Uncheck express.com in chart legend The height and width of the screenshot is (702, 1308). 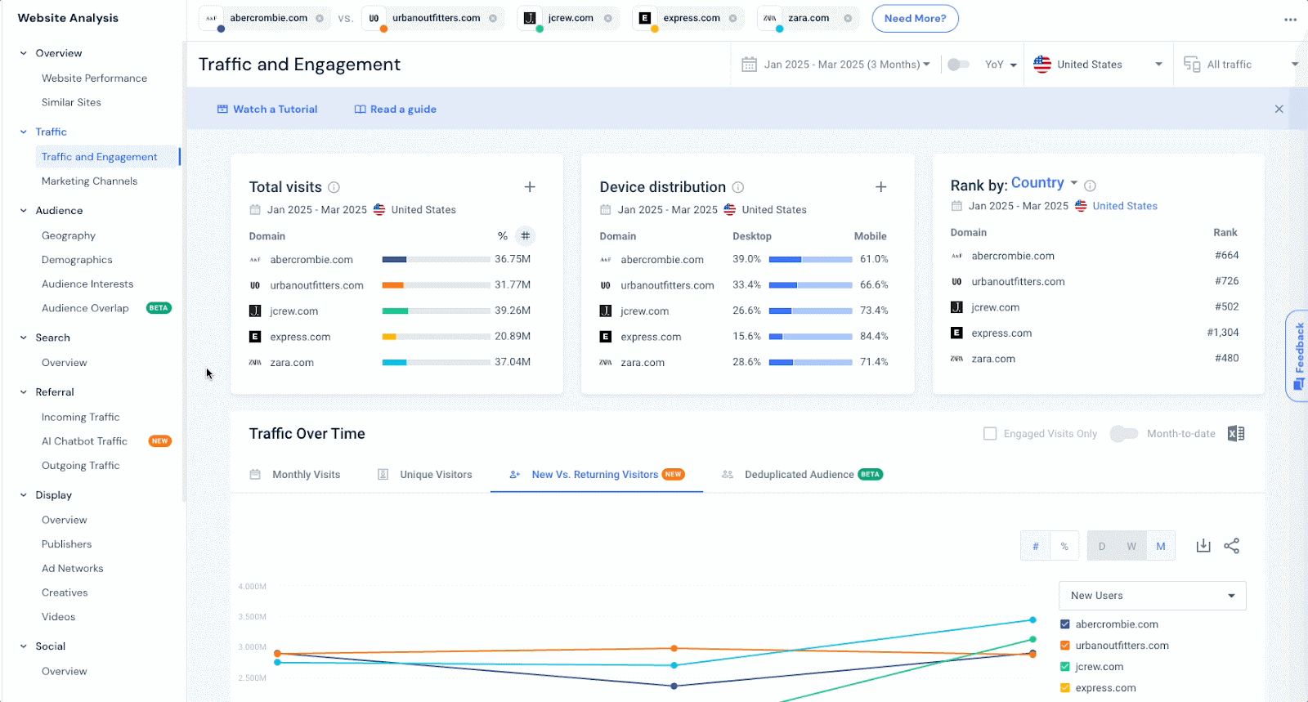tap(1065, 688)
